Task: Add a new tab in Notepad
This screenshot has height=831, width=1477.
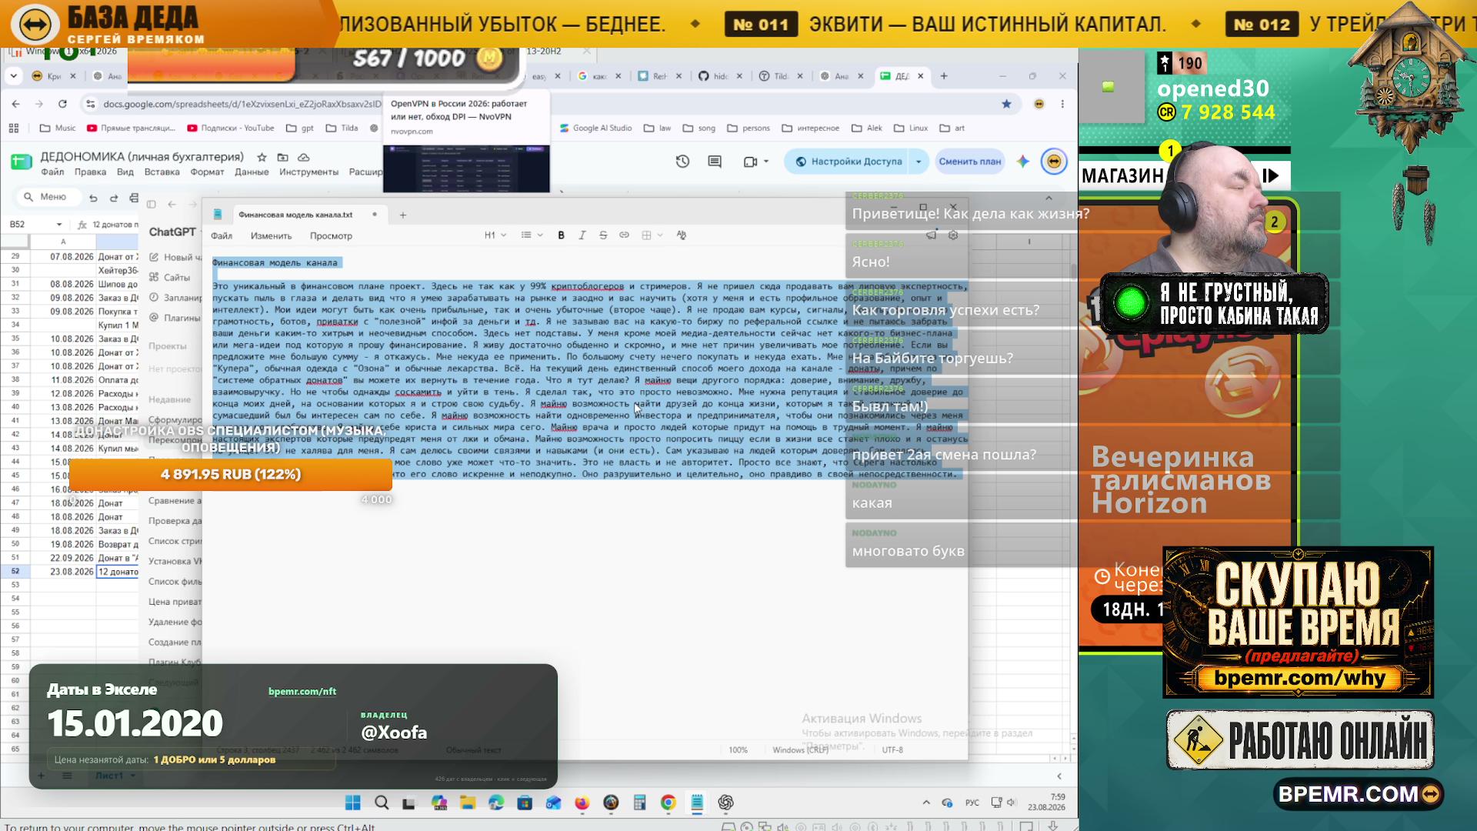Action: coord(403,215)
